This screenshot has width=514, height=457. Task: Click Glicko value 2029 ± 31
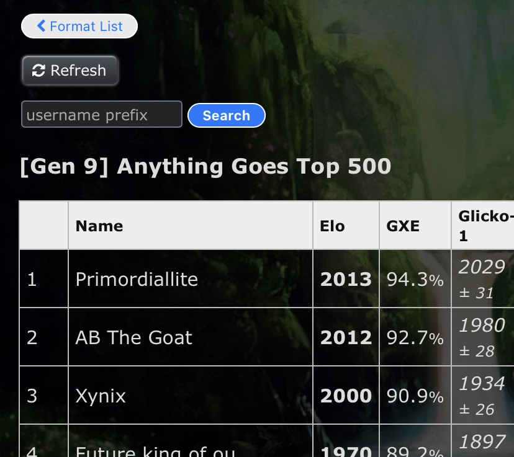pos(483,278)
